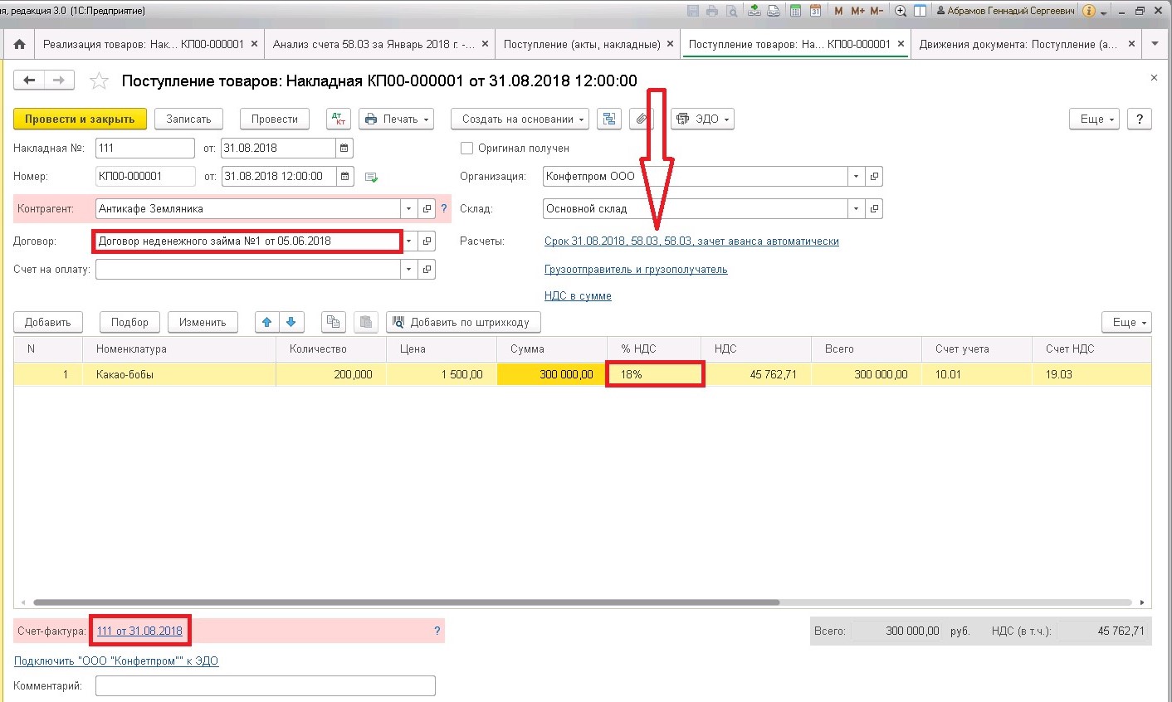Open the info icon beside user name

tap(1089, 11)
